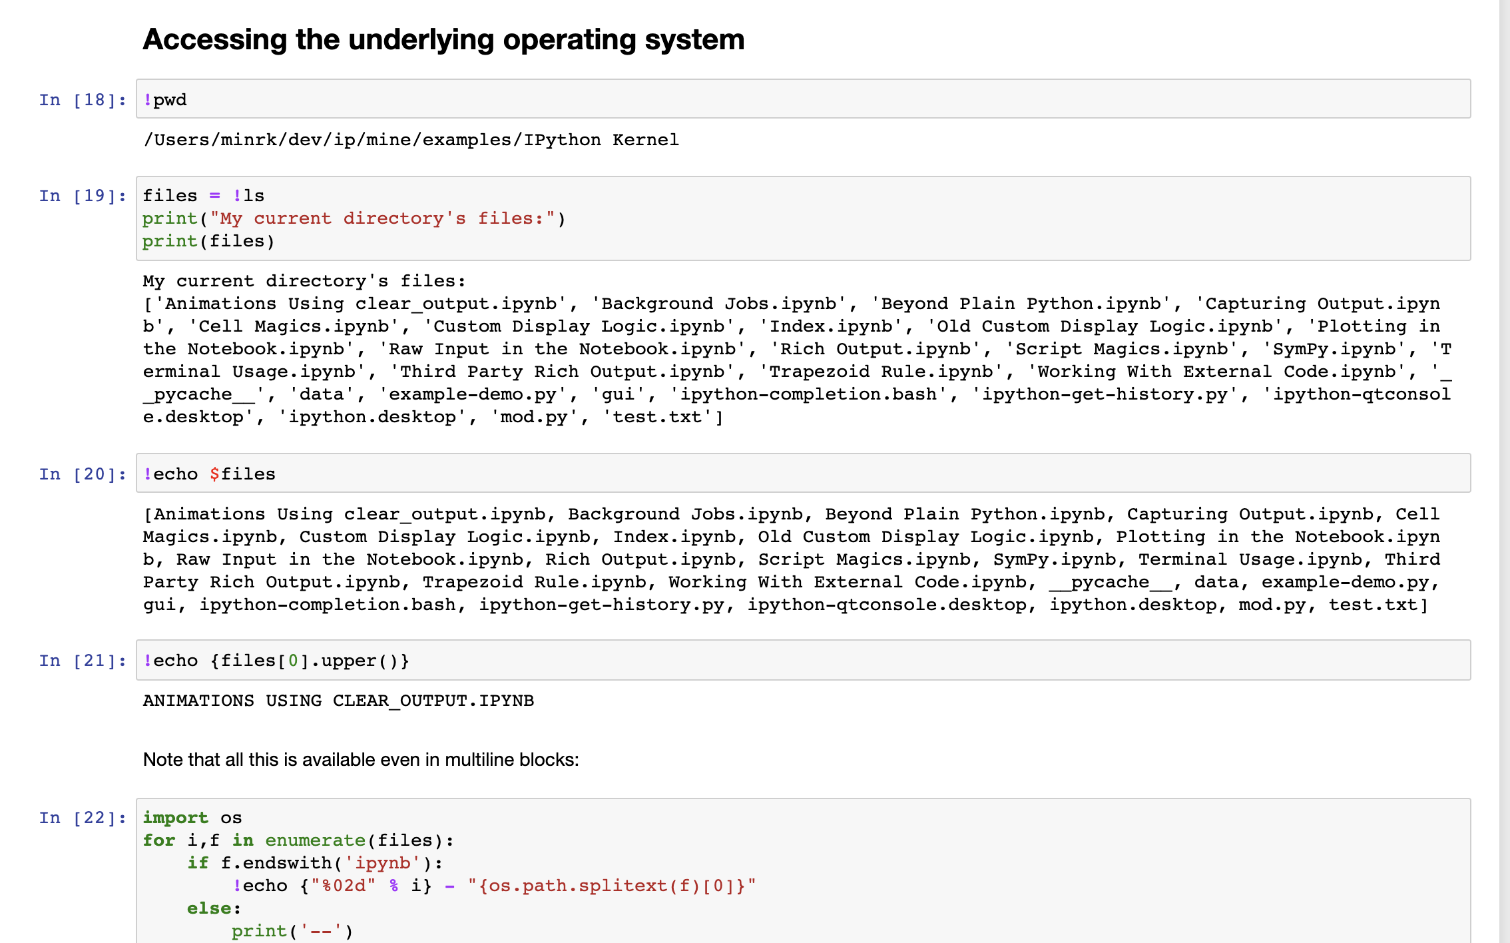Click the import os code line

coord(192,818)
